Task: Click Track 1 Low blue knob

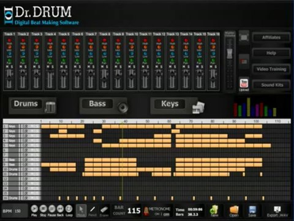Action: [x=9, y=54]
